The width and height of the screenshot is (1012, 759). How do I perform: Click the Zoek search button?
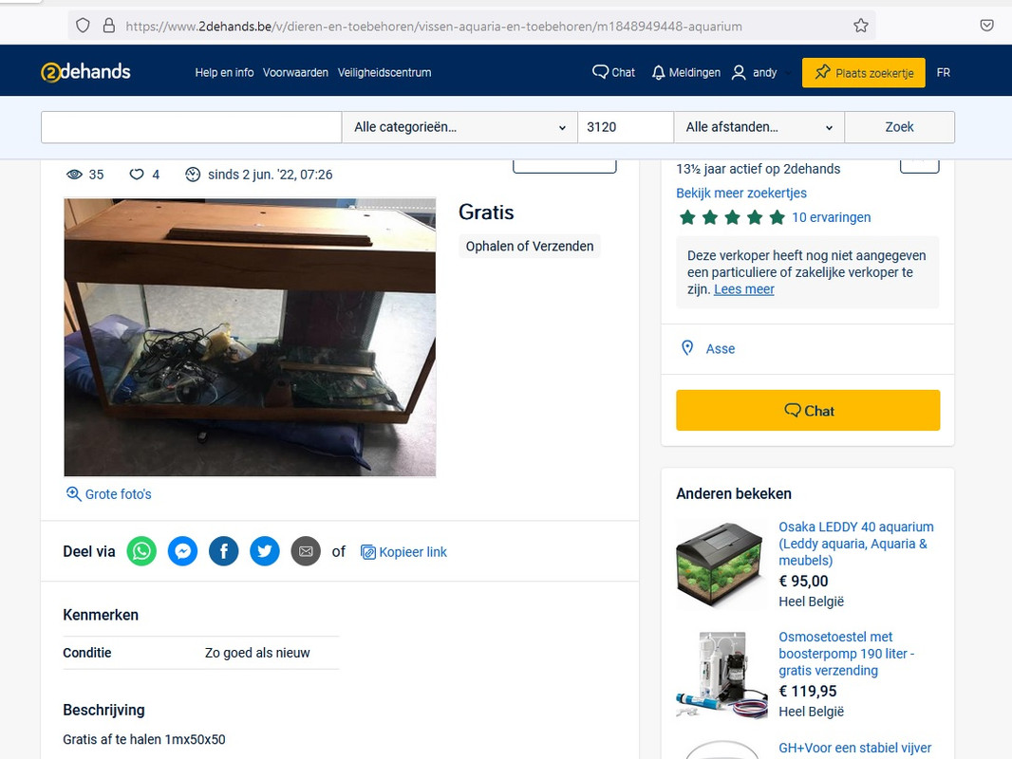pos(899,127)
